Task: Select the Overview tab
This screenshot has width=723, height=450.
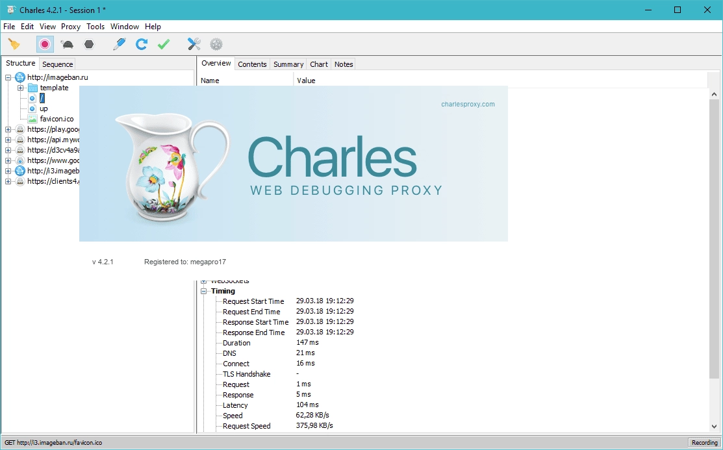Action: pyautogui.click(x=216, y=63)
